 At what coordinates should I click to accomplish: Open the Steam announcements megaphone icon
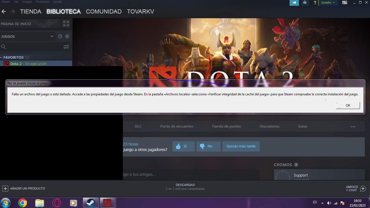294,2
